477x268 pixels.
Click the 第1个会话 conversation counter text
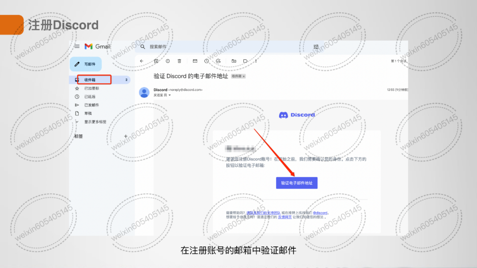coord(399,61)
